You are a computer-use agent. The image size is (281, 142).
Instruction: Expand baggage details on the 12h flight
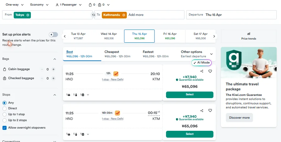click(x=88, y=95)
